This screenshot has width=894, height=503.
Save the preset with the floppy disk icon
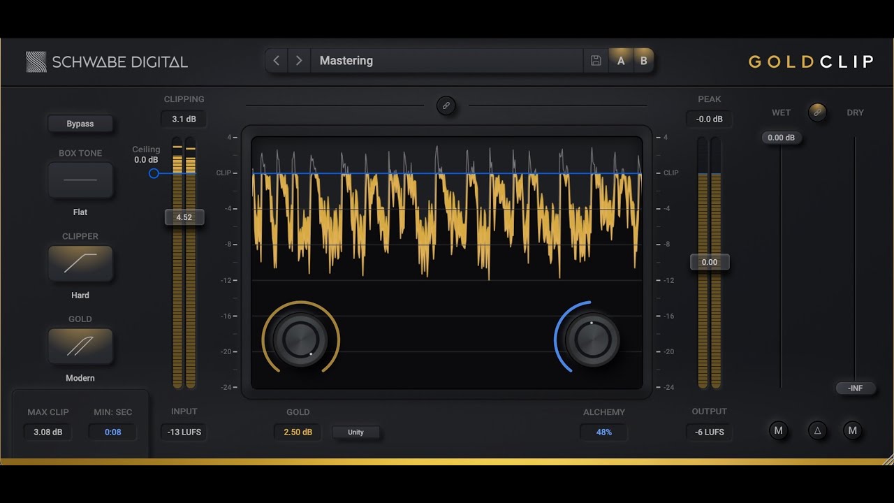[596, 61]
